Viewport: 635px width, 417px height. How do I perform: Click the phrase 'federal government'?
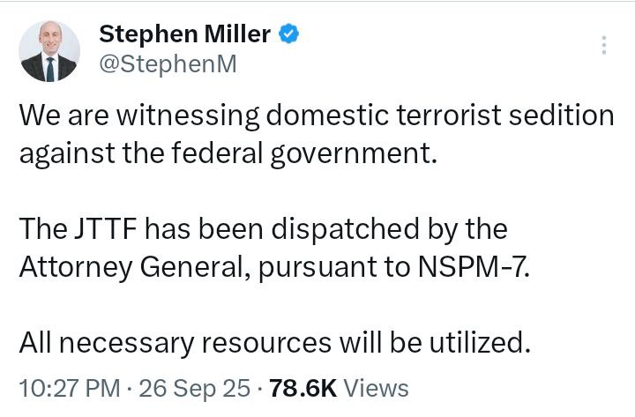tap(303, 153)
